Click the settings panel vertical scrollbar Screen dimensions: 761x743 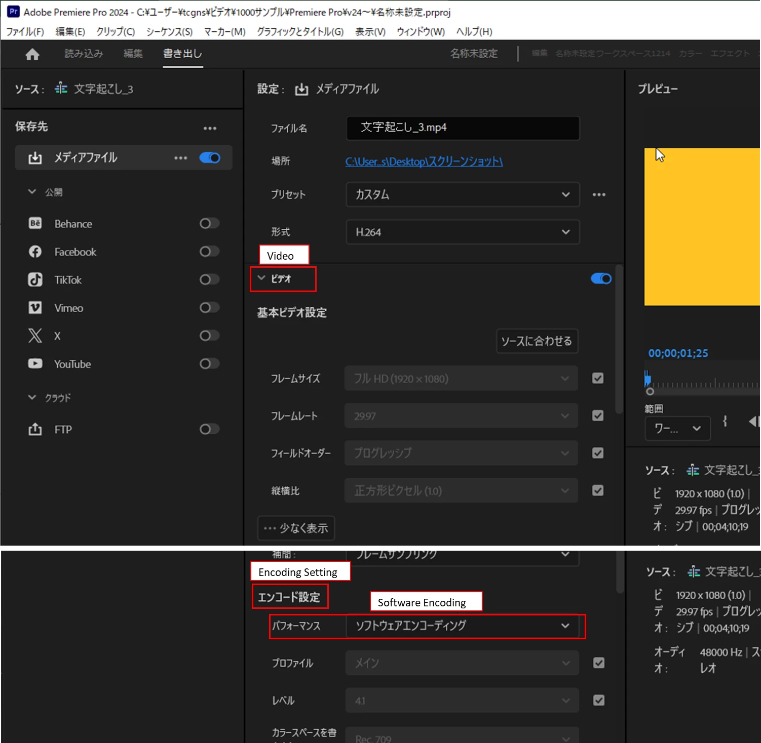619,339
